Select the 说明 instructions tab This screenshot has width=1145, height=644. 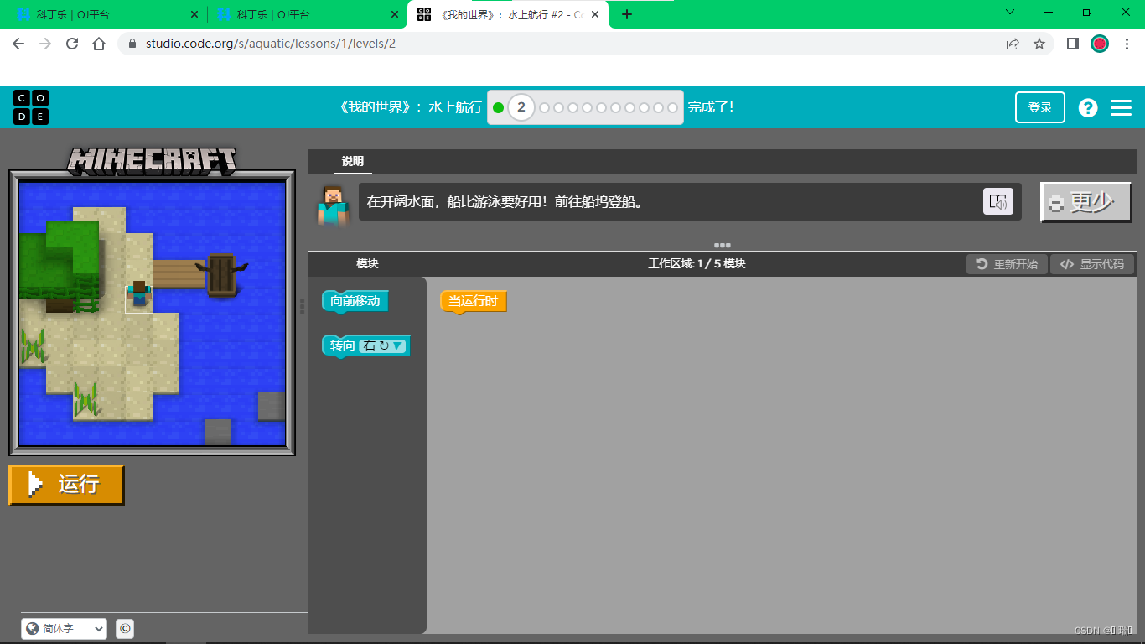click(x=352, y=162)
